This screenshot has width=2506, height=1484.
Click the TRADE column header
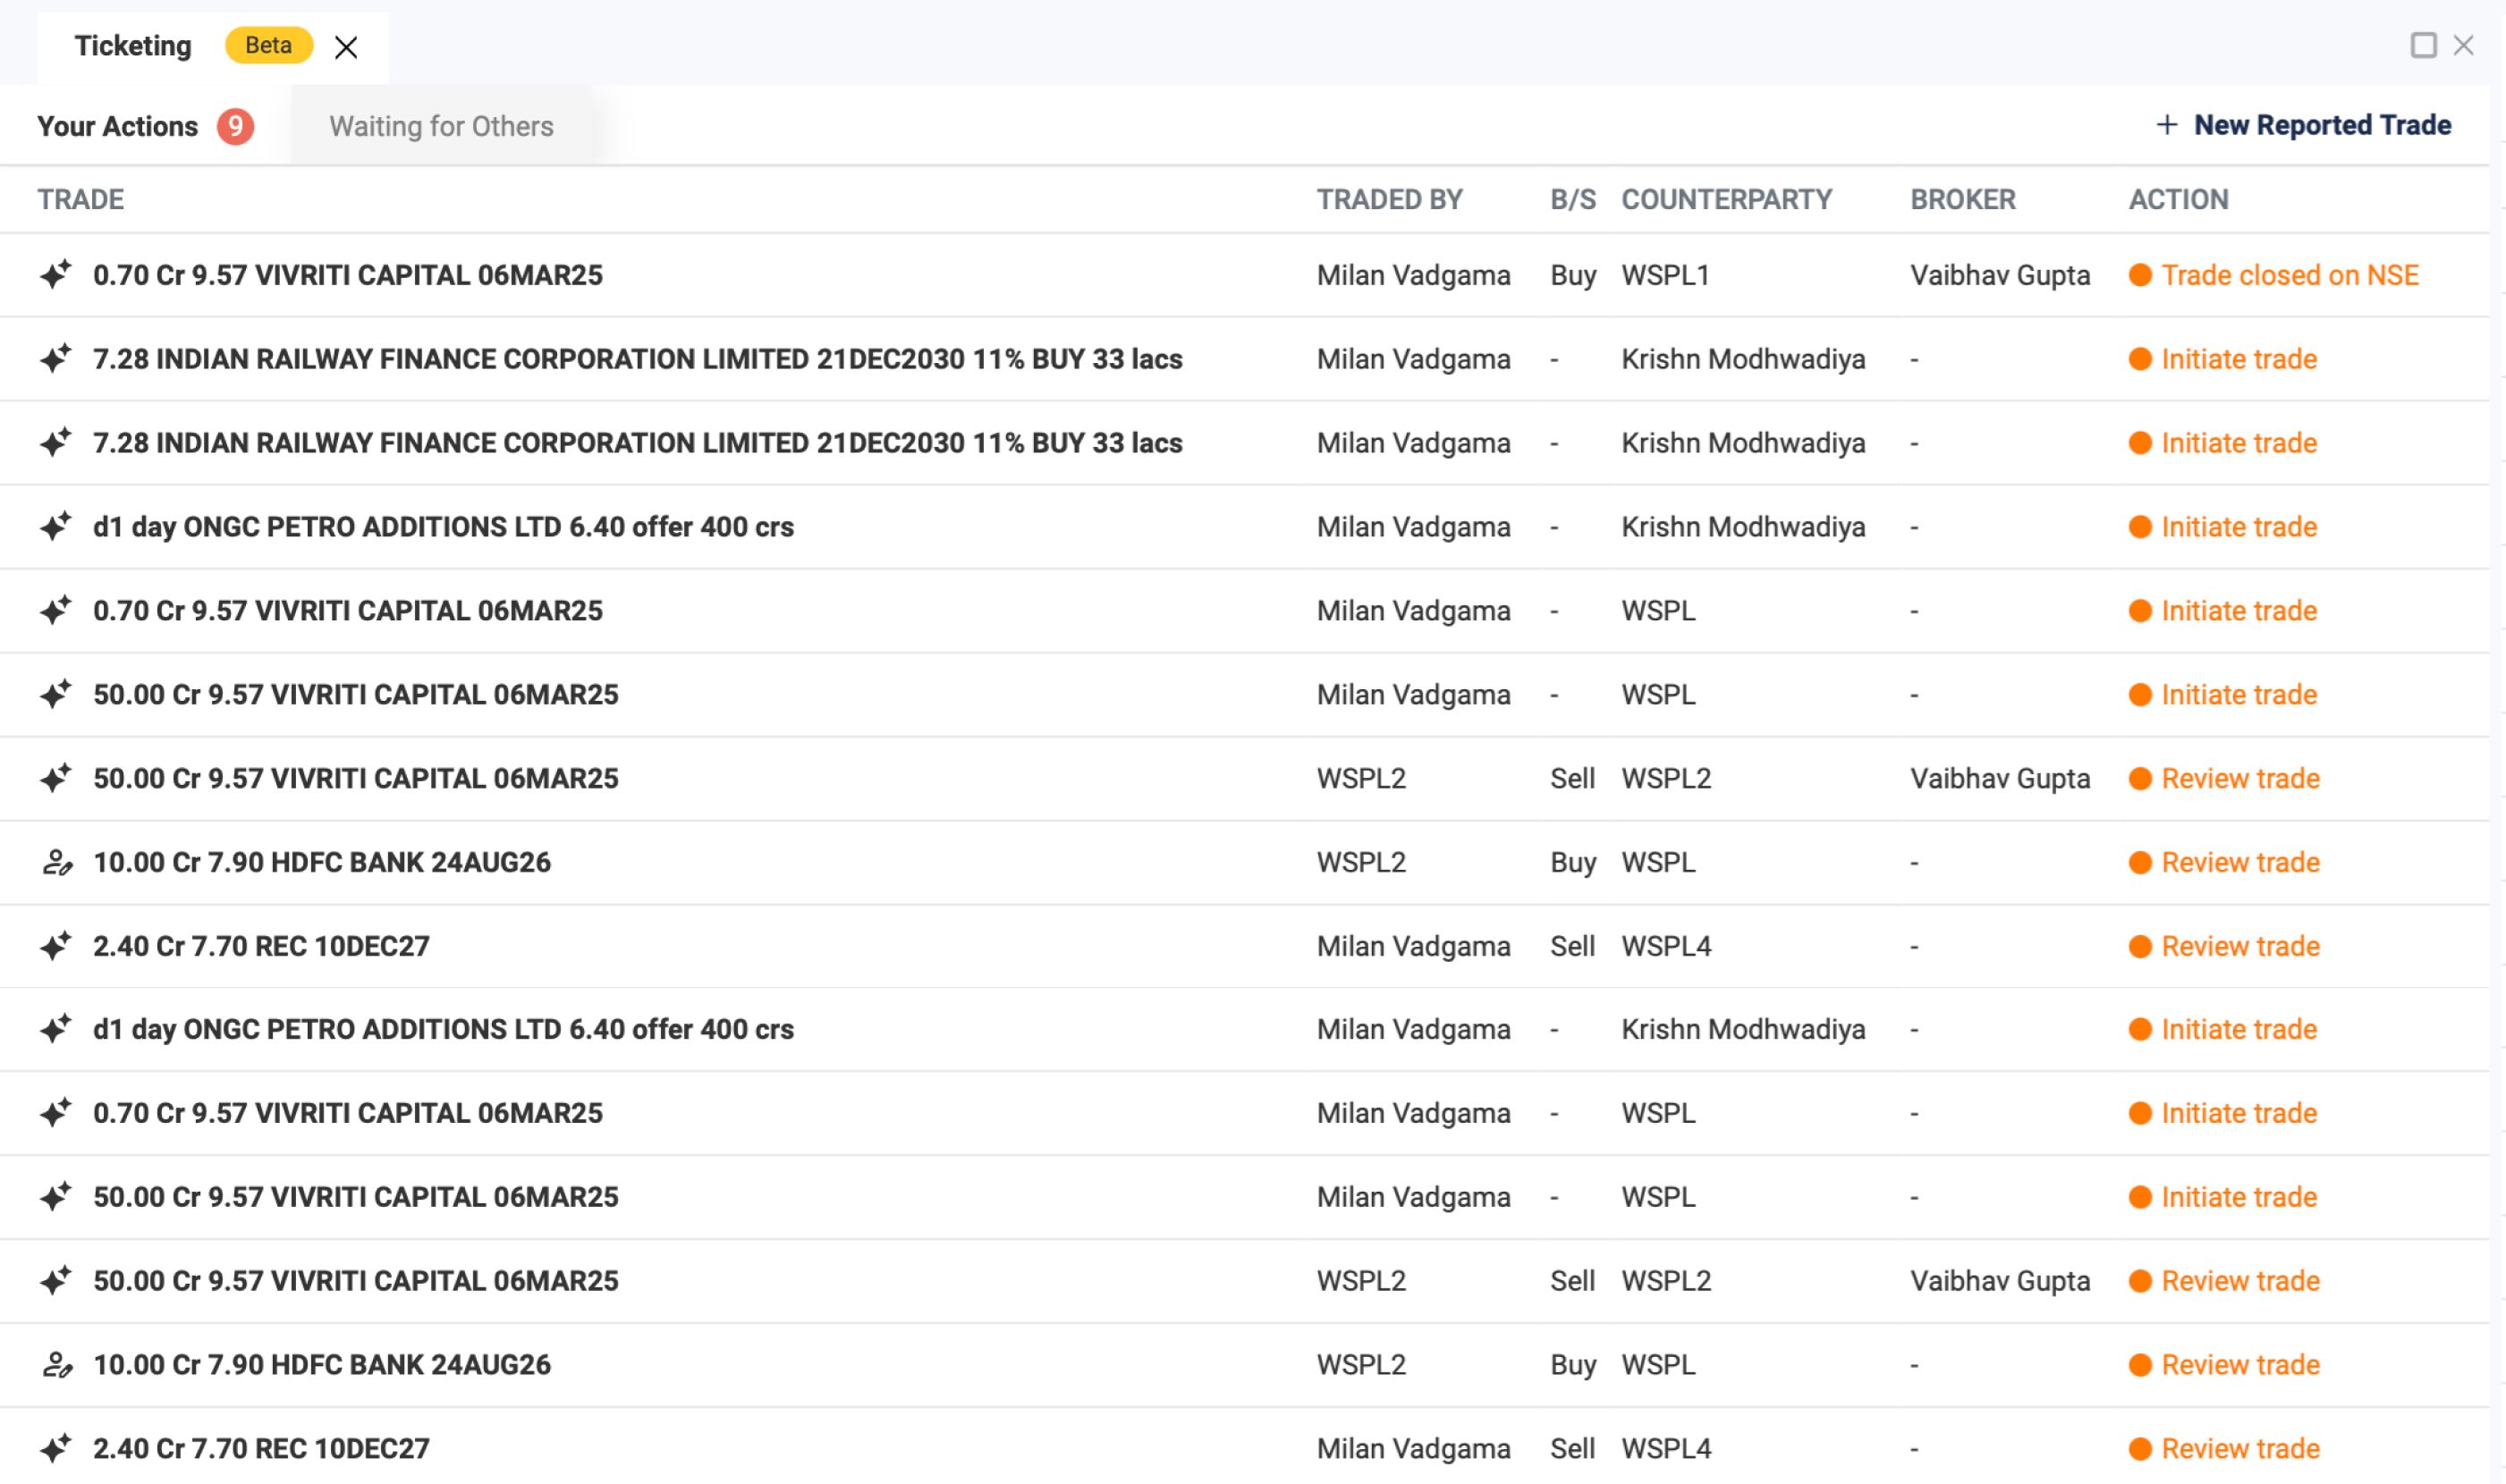click(x=81, y=199)
